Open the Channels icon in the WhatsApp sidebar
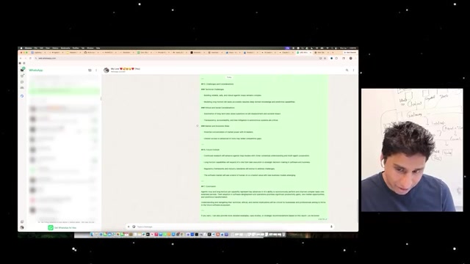Image resolution: width=470 pixels, height=264 pixels. (x=22, y=82)
